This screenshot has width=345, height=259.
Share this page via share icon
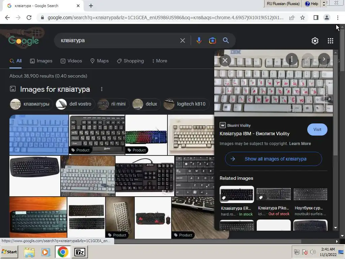292,18
